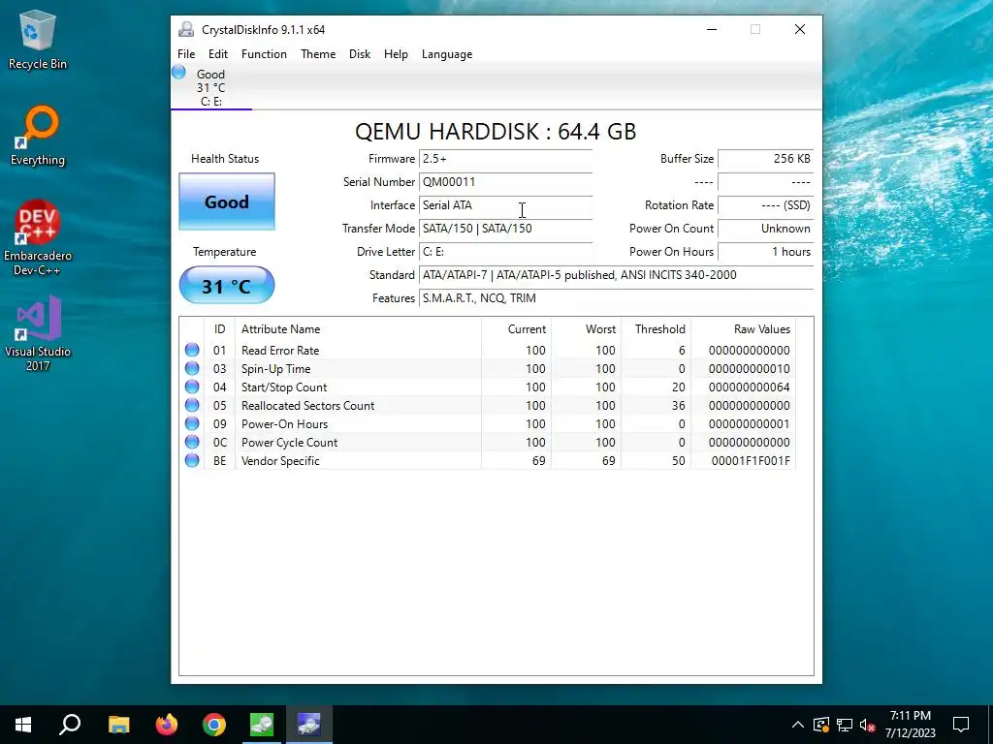The height and width of the screenshot is (744, 993).
Task: Click the Buffer Size value 256 KB
Action: point(766,159)
